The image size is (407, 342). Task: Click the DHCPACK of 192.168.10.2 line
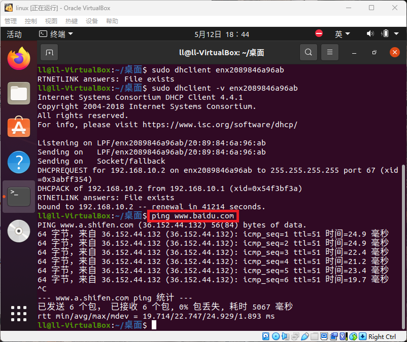pos(170,188)
